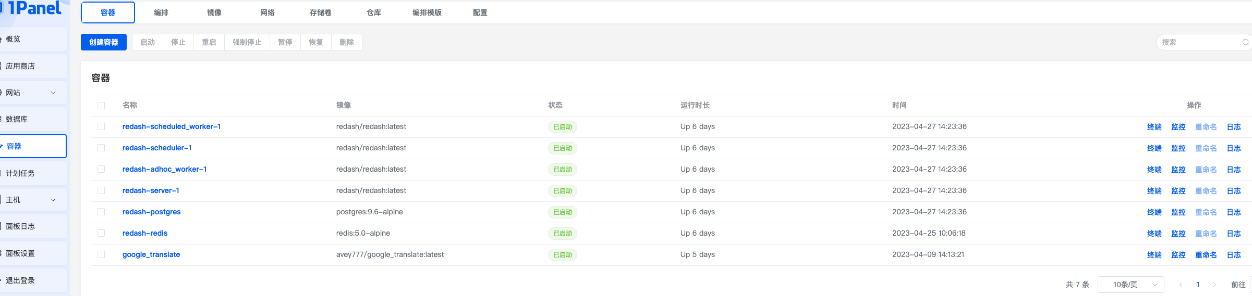Click the 创建容器 button
Viewport: 1252px width, 296px height.
(x=104, y=42)
